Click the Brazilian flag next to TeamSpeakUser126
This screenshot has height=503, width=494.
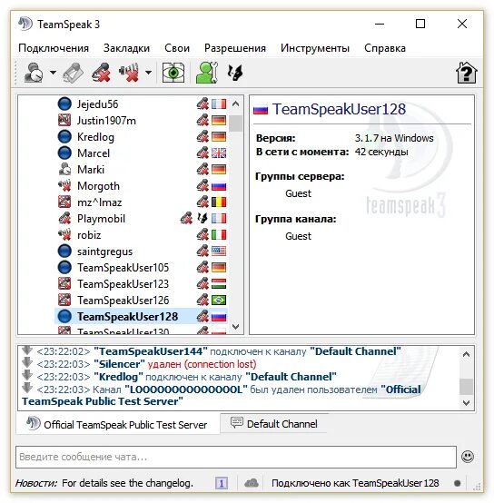pos(219,301)
